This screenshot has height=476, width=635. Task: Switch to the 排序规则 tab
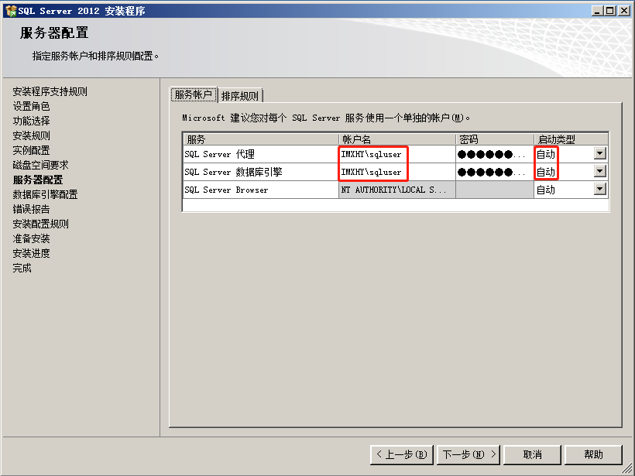240,96
